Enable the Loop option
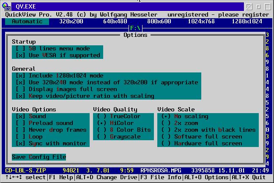 (x=29, y=136)
